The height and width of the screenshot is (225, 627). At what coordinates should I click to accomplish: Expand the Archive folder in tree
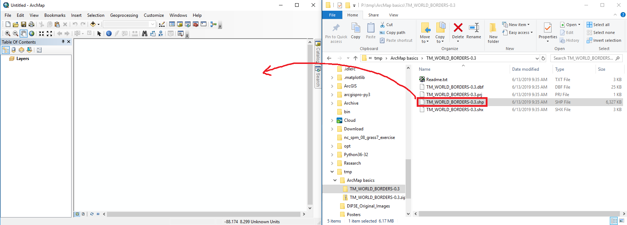[332, 103]
